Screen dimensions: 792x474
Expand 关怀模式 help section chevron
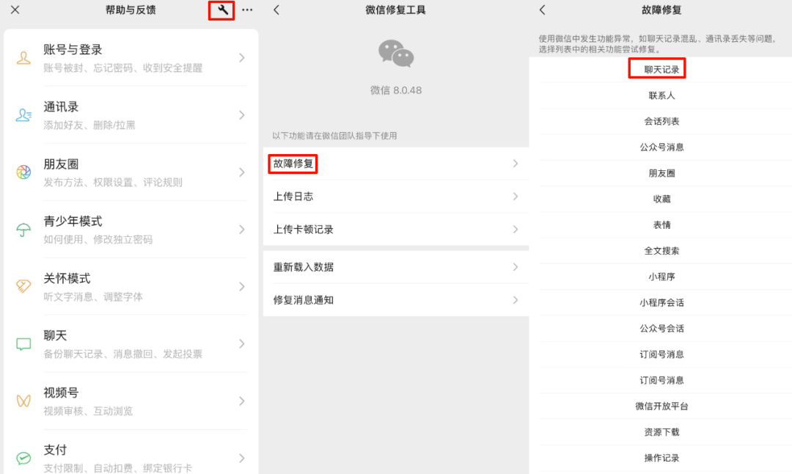242,286
